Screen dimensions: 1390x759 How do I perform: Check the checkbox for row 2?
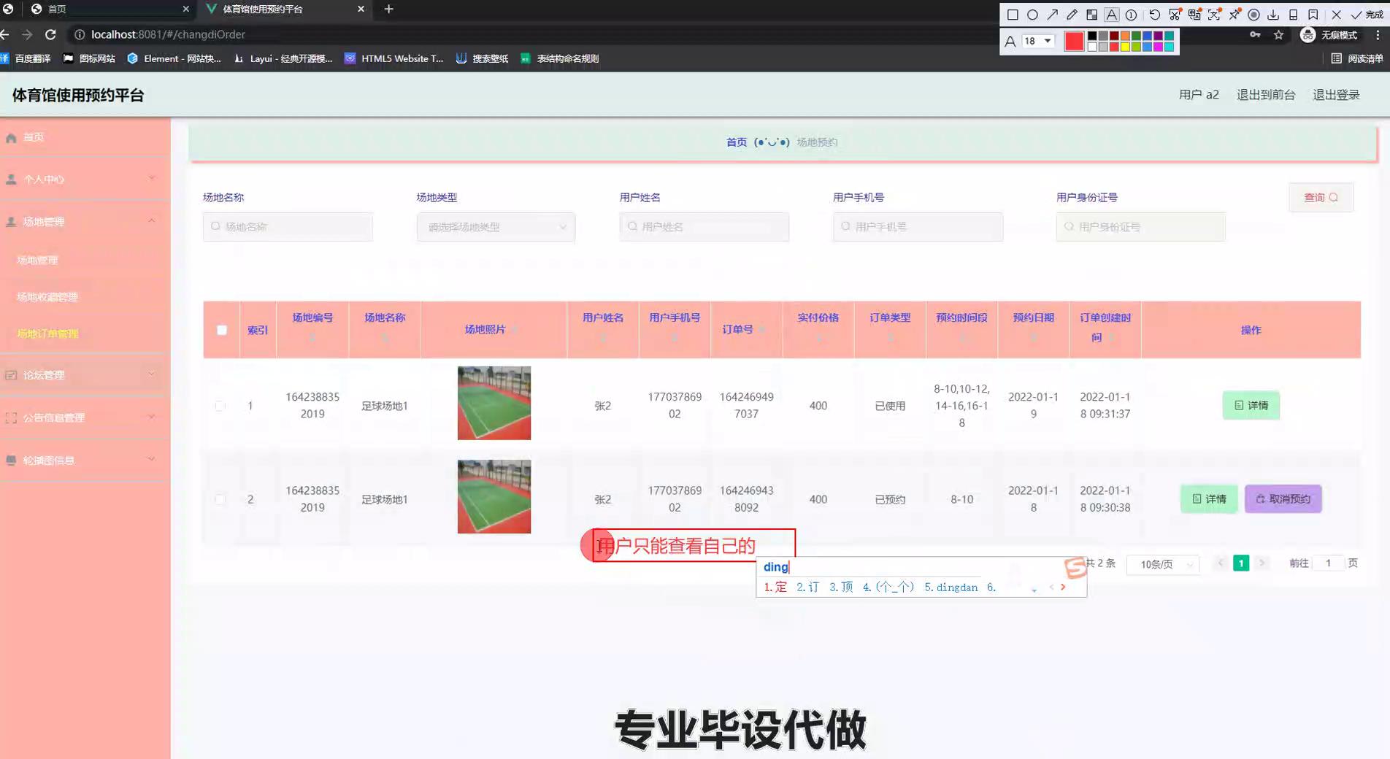[x=220, y=499]
